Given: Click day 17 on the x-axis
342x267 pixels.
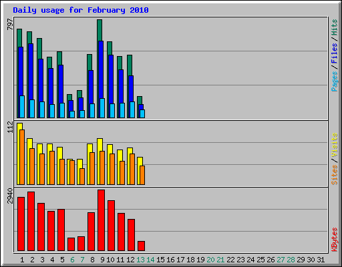Looking at the screenshot, I should (180, 260).
